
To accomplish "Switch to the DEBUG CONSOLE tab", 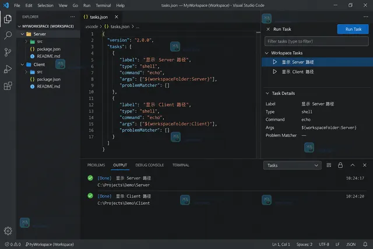I will (150, 165).
